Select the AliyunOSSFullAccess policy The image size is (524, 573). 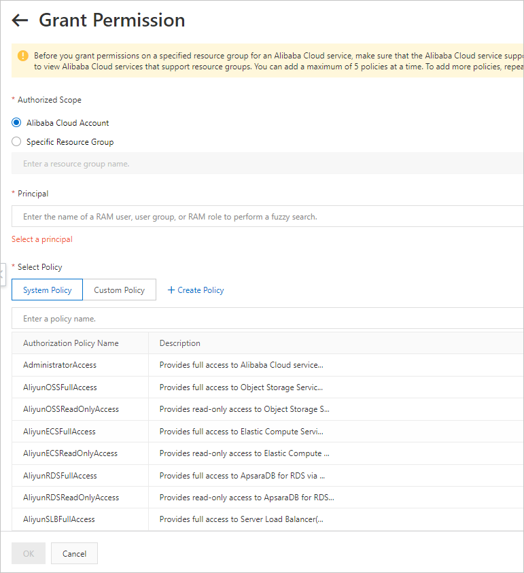pyautogui.click(x=60, y=387)
